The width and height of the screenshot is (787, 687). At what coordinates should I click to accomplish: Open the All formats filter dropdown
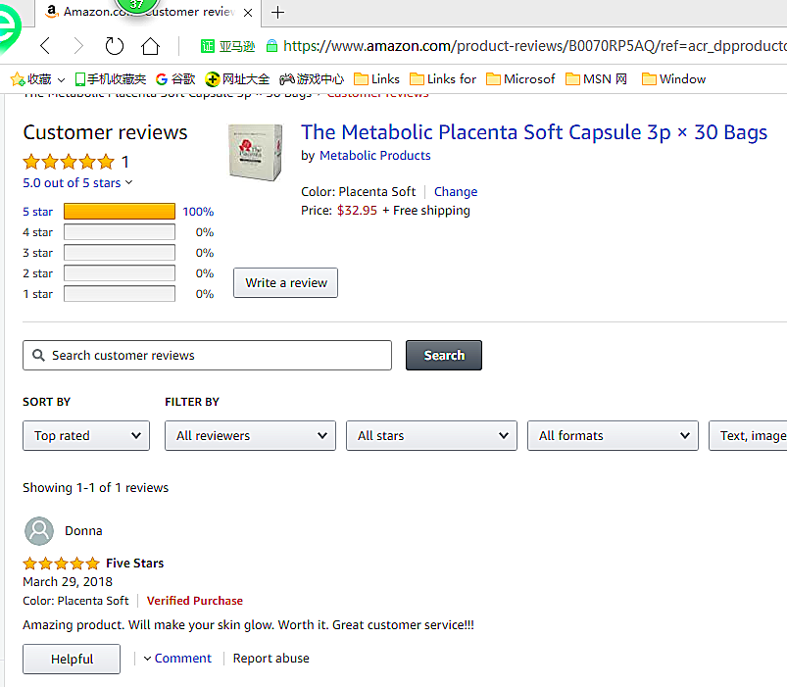click(x=613, y=436)
